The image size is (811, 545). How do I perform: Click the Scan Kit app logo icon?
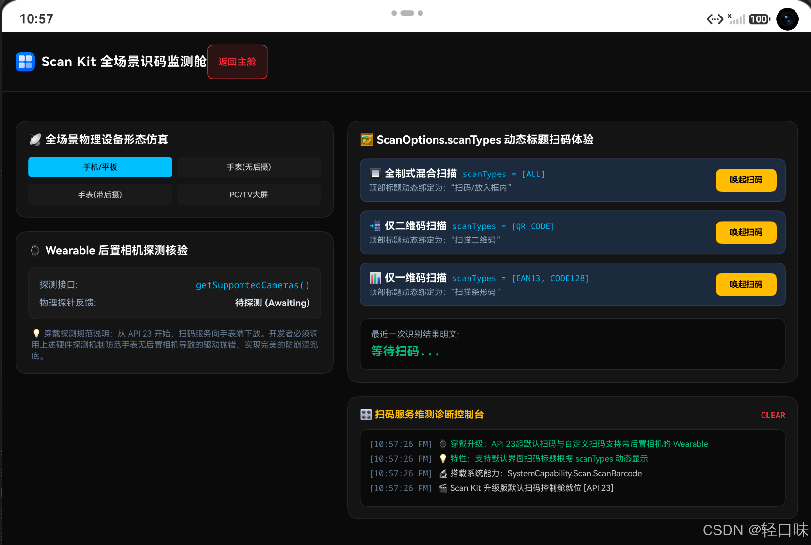[25, 62]
